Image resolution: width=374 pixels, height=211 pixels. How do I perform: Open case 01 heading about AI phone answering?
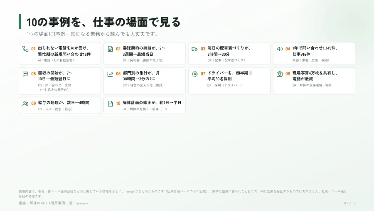(64, 51)
